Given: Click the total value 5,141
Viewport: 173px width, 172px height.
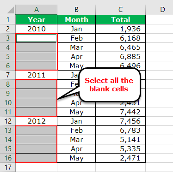Looking at the screenshot, I should click(120, 140).
